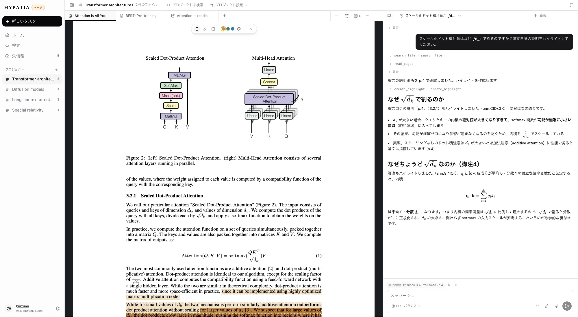The image size is (578, 317).
Task: Click the 2 件のファイル label
Action: click(x=147, y=5)
